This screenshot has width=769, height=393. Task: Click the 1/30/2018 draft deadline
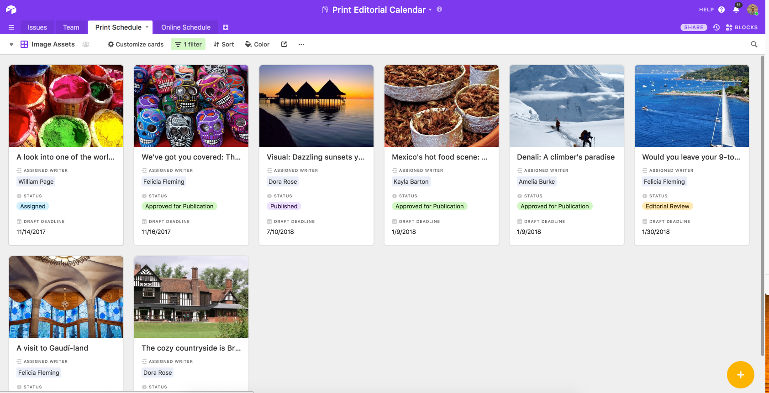[656, 232]
